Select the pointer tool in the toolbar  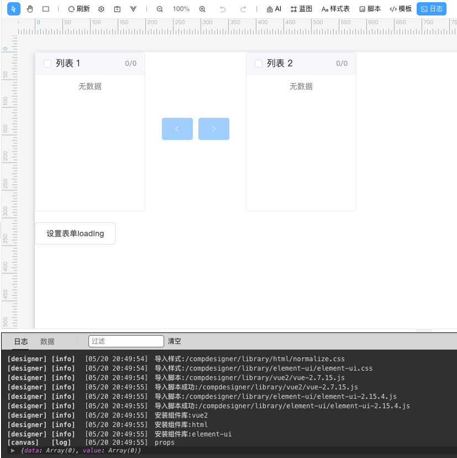pyautogui.click(x=13, y=9)
